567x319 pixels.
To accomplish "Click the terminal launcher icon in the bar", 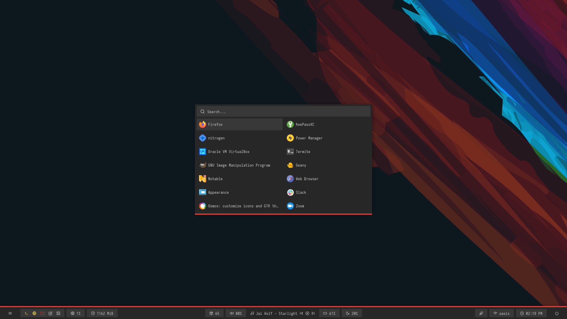I will (x=26, y=313).
